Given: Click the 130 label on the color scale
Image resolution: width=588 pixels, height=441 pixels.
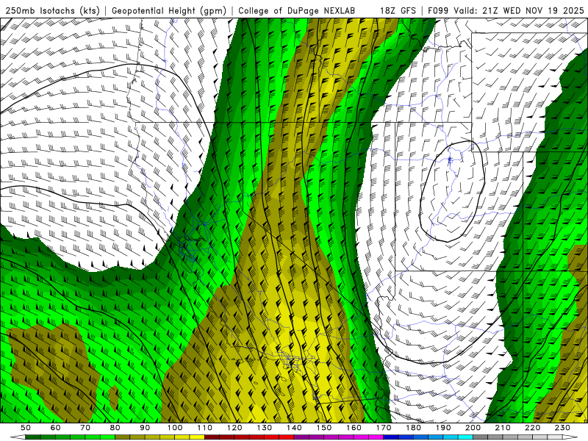Looking at the screenshot, I should [x=265, y=428].
